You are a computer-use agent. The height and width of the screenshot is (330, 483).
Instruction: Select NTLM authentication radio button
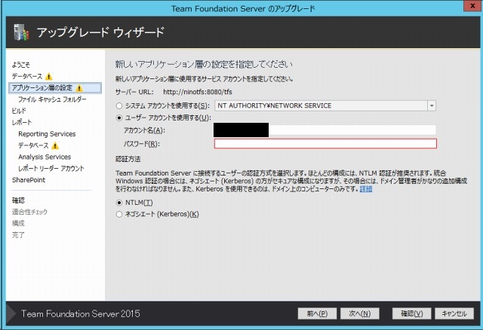tap(119, 203)
